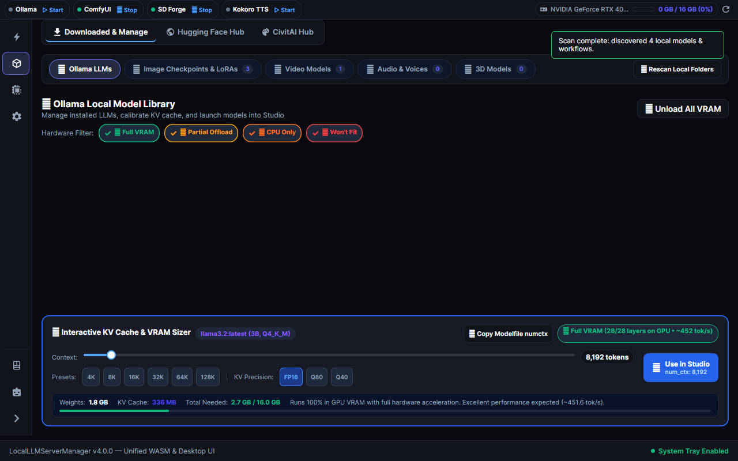Switch to Hugging Face Hub tab
The height and width of the screenshot is (461, 738).
pyautogui.click(x=205, y=32)
